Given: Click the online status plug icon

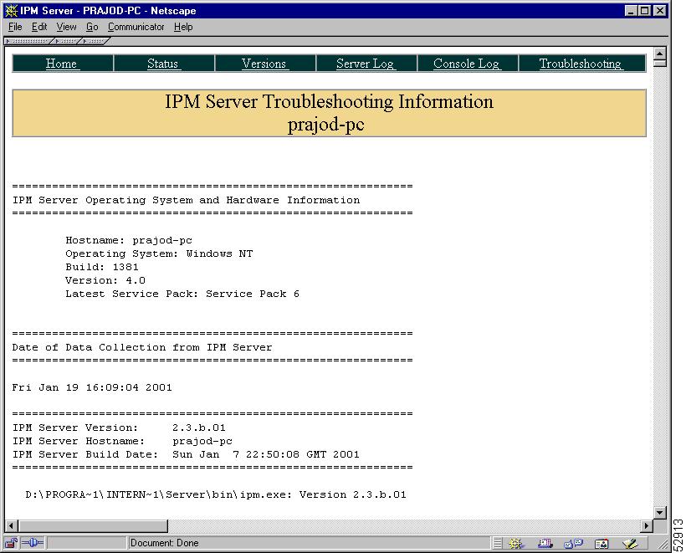Looking at the screenshot, I should point(33,543).
